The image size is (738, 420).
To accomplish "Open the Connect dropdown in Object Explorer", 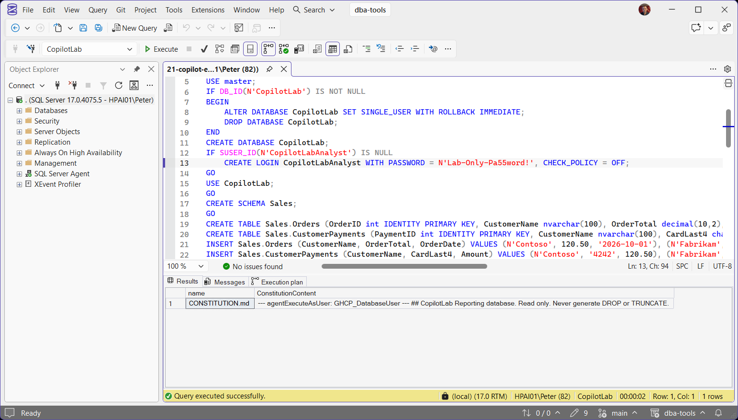I will coord(27,85).
